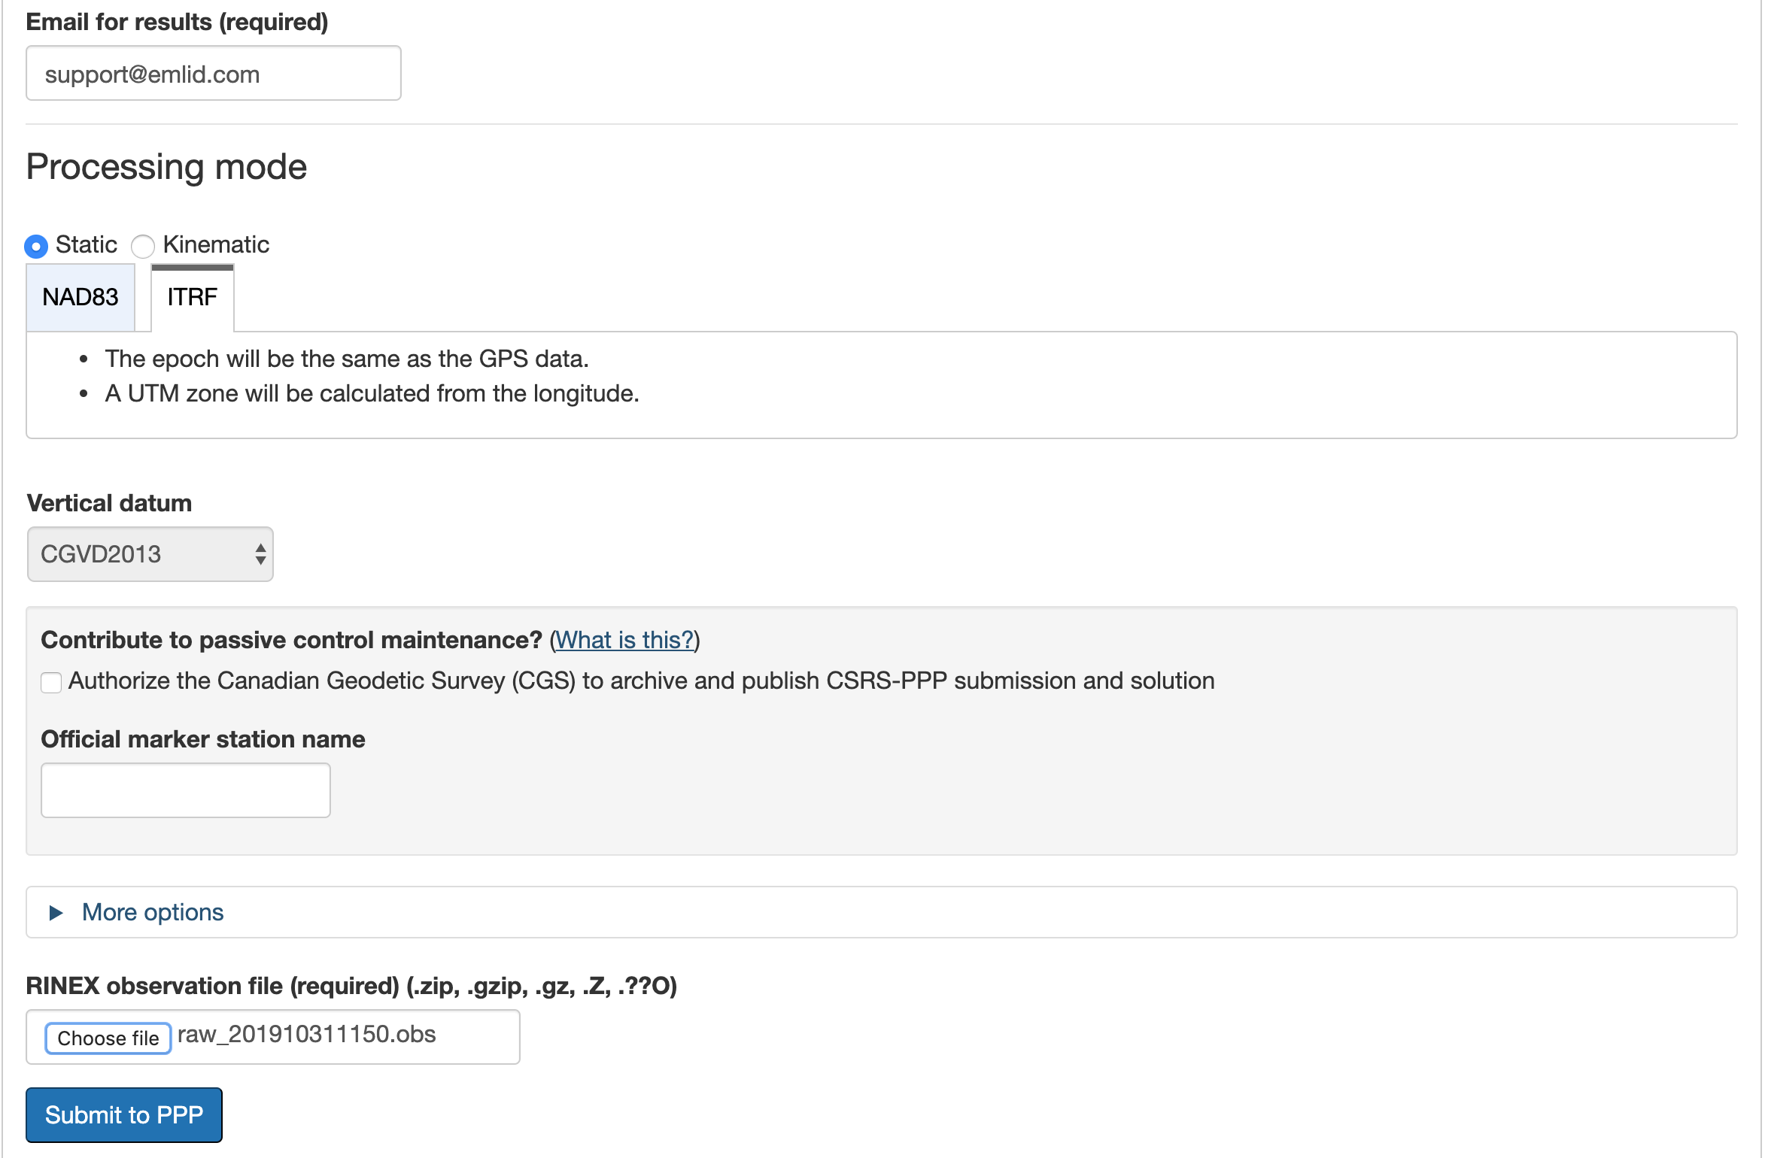The height and width of the screenshot is (1158, 1765).
Task: Click the raw_201910311150.obs file name
Action: tap(307, 1035)
